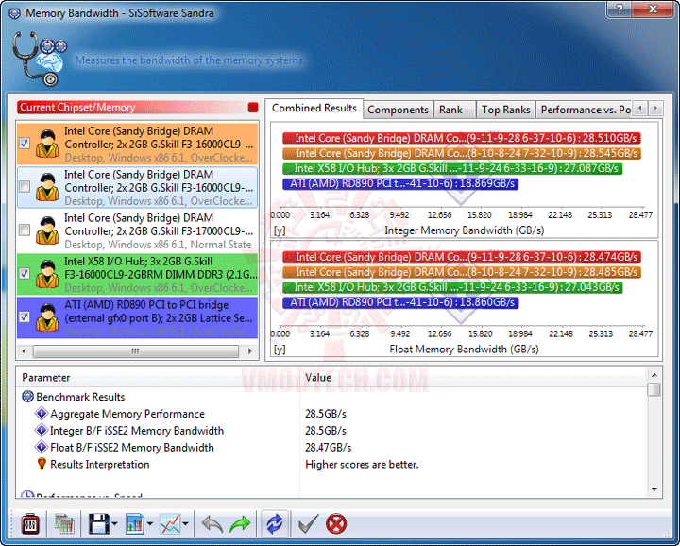The height and width of the screenshot is (546, 680).
Task: Click the tab strip scroll left arrow
Action: click(x=640, y=108)
